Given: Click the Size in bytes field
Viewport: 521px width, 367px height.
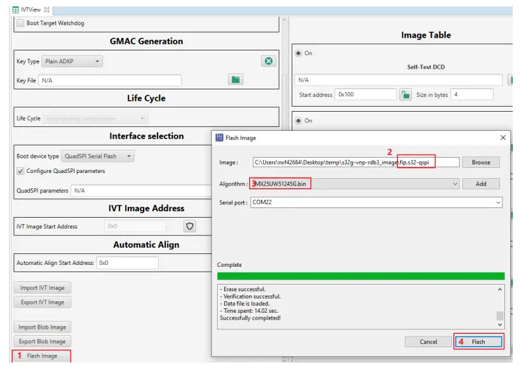Looking at the screenshot, I should click(472, 94).
